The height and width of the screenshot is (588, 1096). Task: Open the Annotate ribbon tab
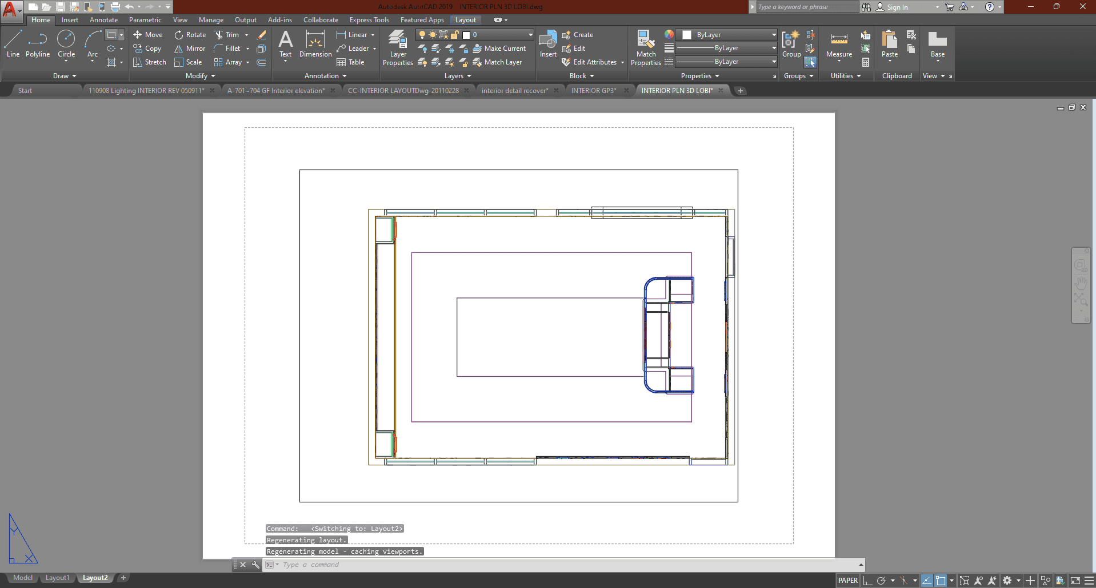click(x=103, y=20)
